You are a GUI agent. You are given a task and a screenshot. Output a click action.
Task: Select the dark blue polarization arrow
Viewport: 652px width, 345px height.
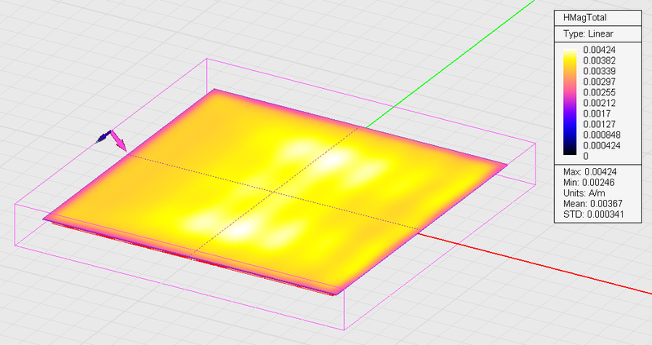click(x=104, y=137)
